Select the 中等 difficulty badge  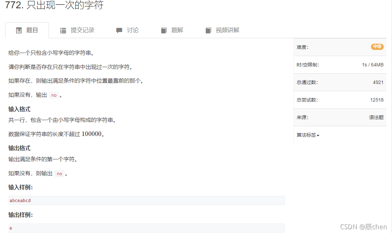click(x=377, y=46)
